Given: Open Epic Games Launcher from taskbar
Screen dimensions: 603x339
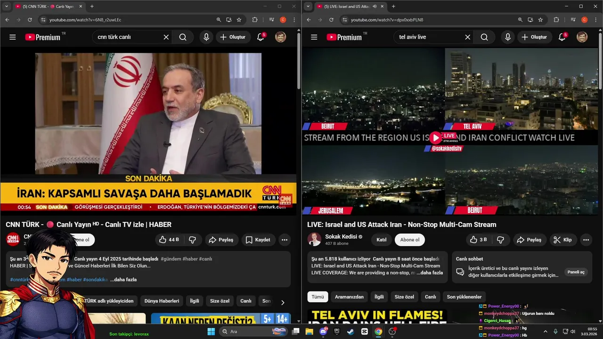Looking at the screenshot, I should [337, 331].
